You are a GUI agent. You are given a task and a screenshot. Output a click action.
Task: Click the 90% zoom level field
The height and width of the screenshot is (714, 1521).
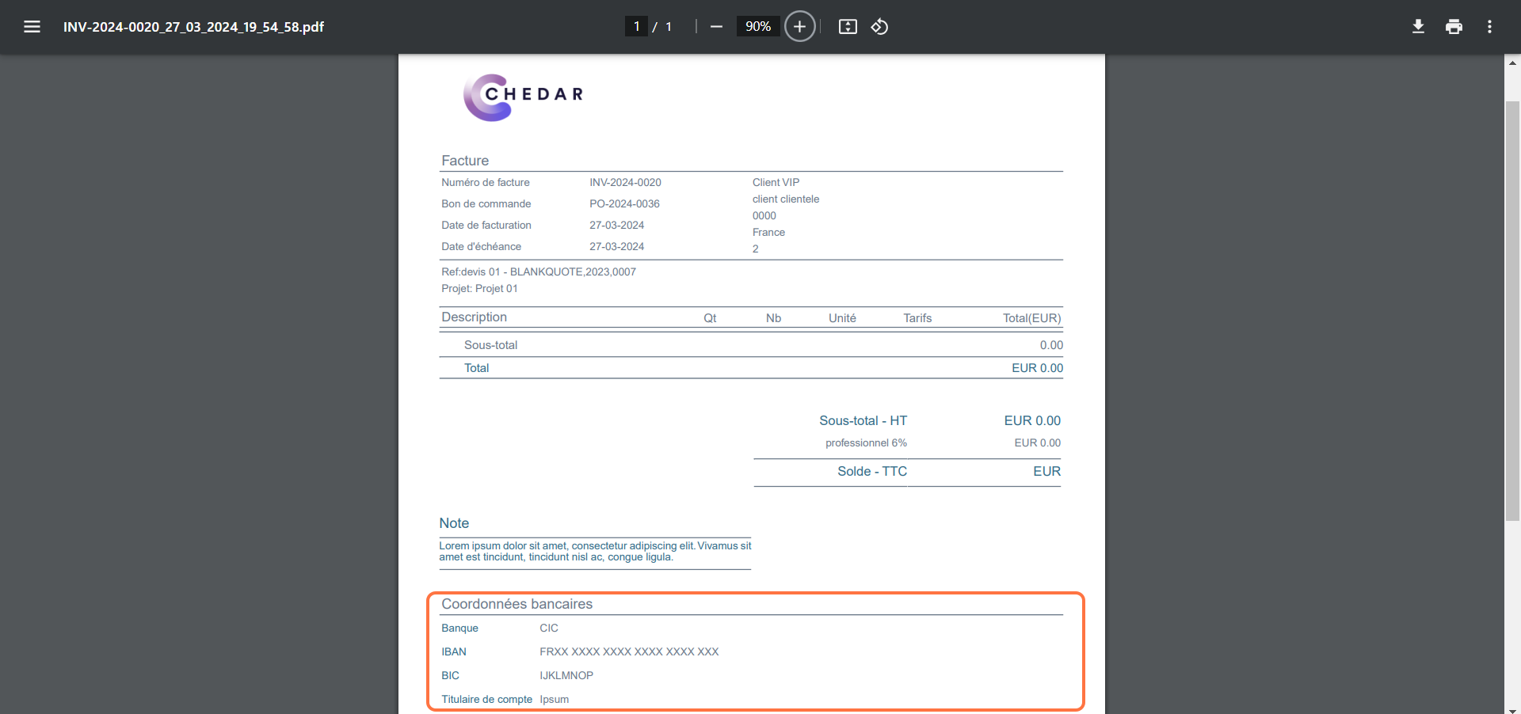pos(758,27)
